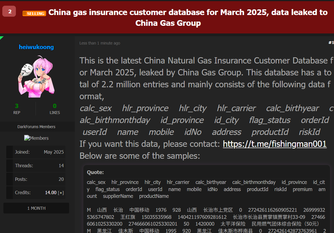Open the heiwukoong avatar image
334x233 pixels.
[x=36, y=77]
